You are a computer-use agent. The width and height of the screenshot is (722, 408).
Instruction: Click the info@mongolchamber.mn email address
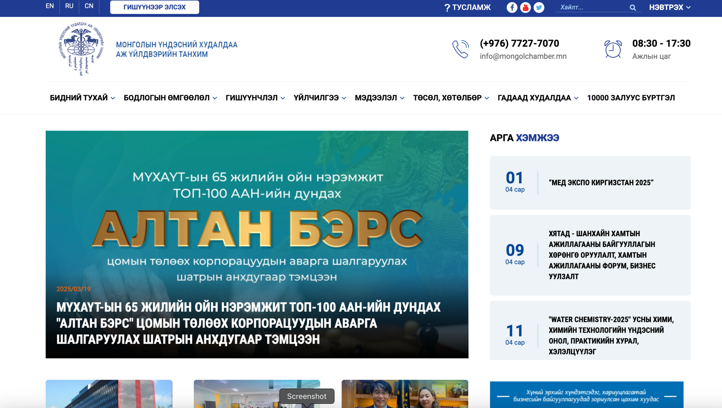(523, 56)
